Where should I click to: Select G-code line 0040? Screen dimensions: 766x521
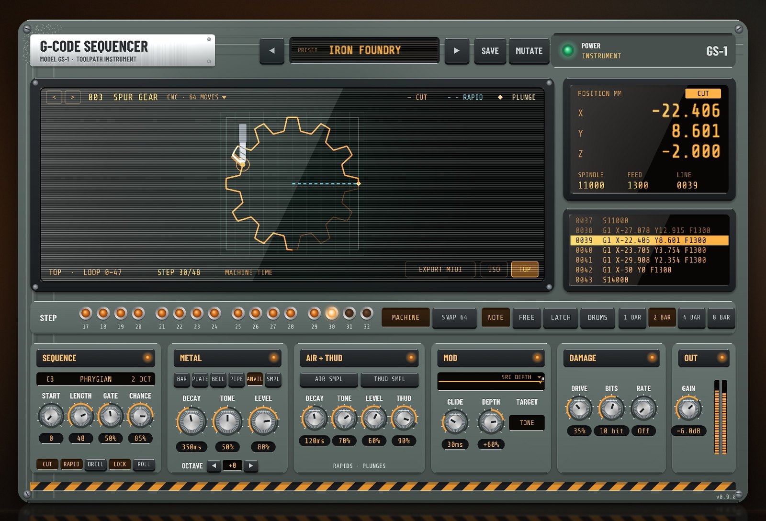point(650,250)
